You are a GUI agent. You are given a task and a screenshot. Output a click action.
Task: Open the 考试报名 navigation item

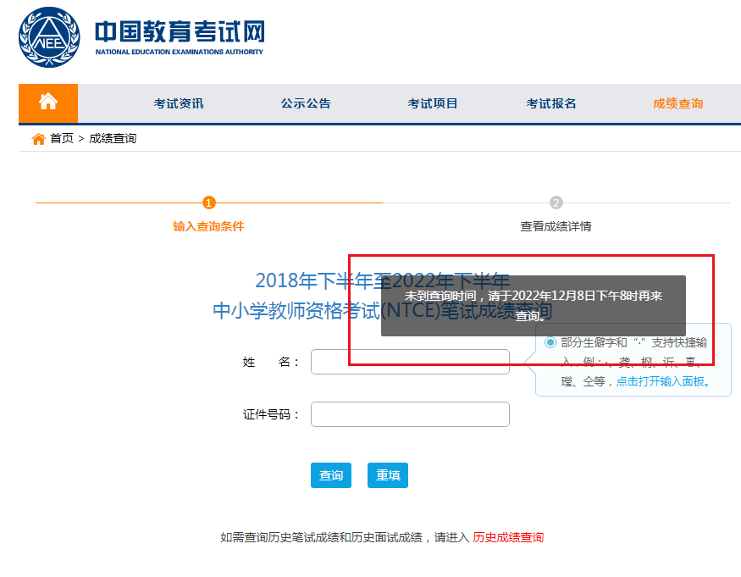[x=551, y=103]
